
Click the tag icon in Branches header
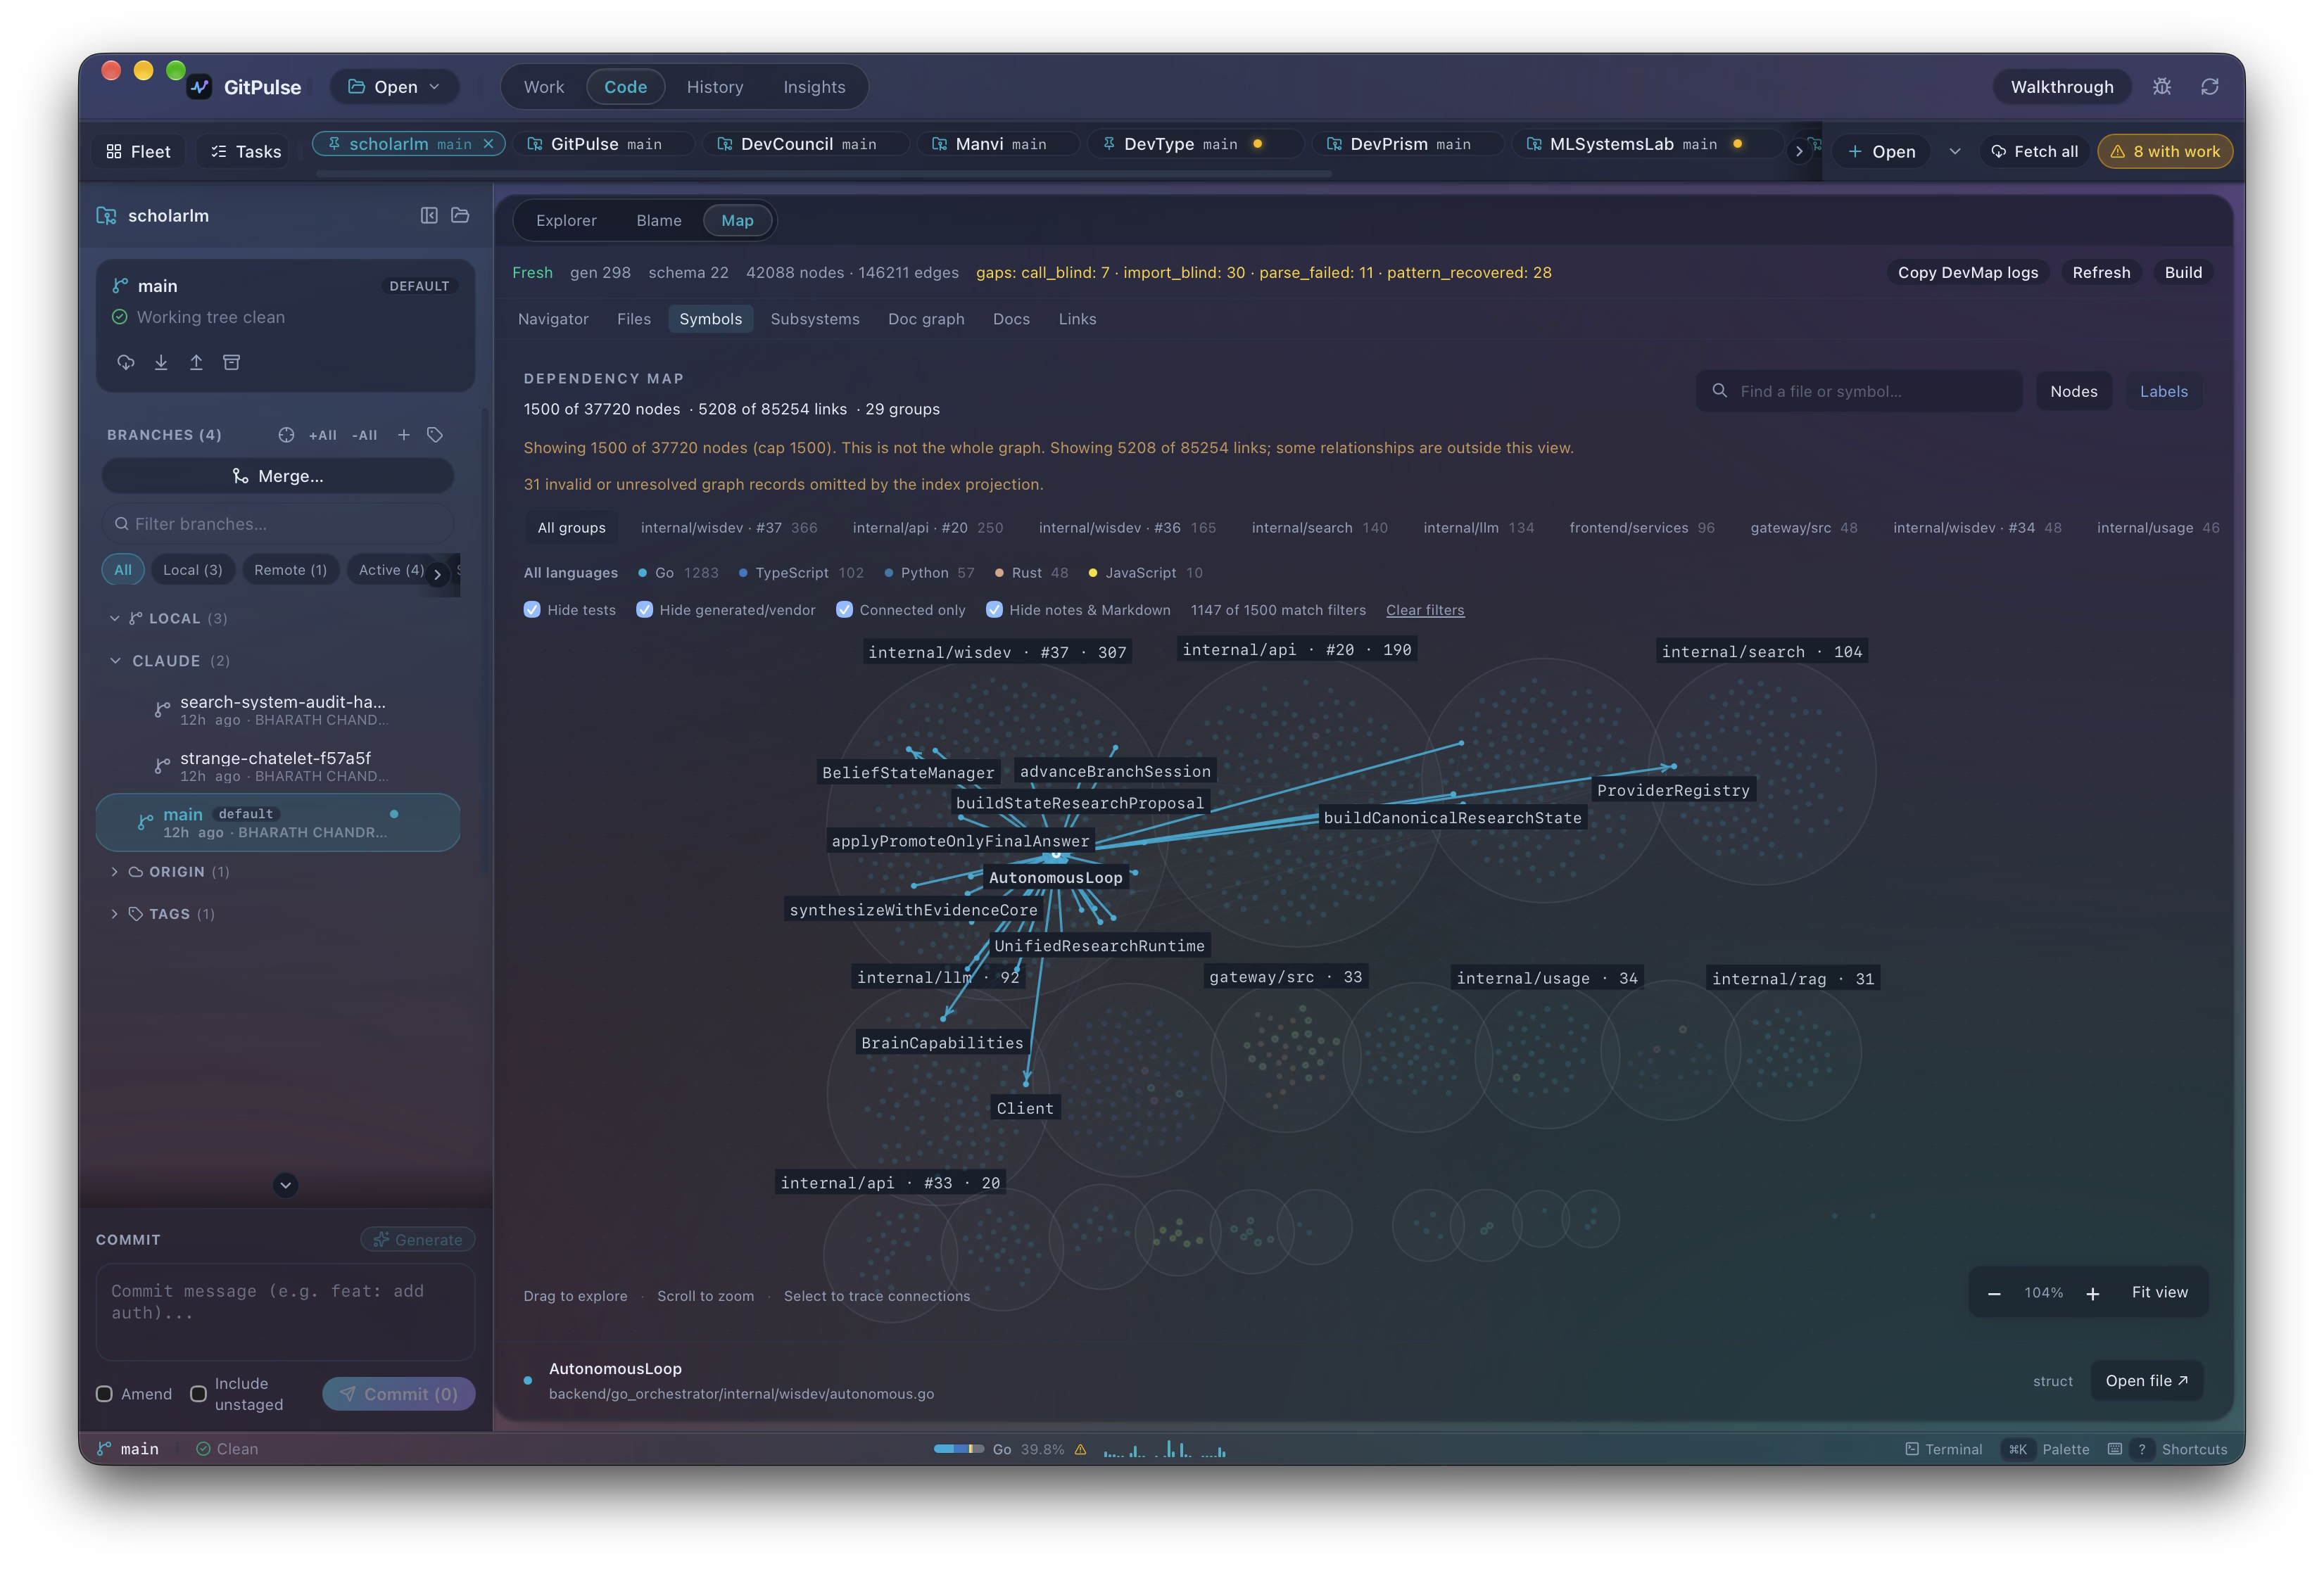tap(435, 435)
